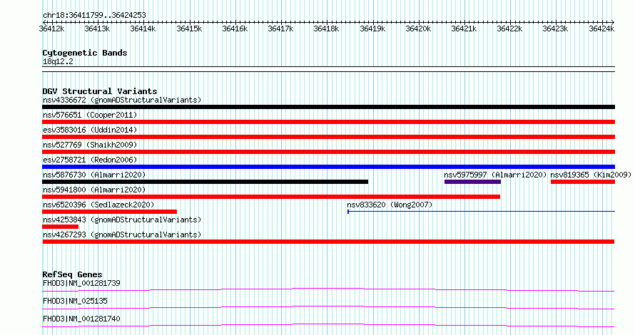Click the FHOD3|NM_001281739 magenta transcript line
The height and width of the screenshot is (335, 635).
tap(328, 289)
